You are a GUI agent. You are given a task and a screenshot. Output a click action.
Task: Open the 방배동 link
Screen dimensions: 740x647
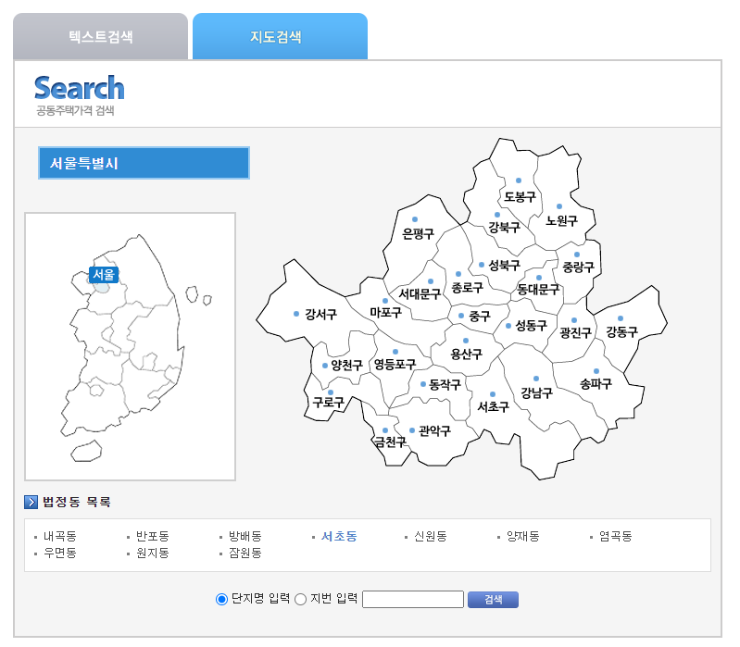tap(245, 536)
